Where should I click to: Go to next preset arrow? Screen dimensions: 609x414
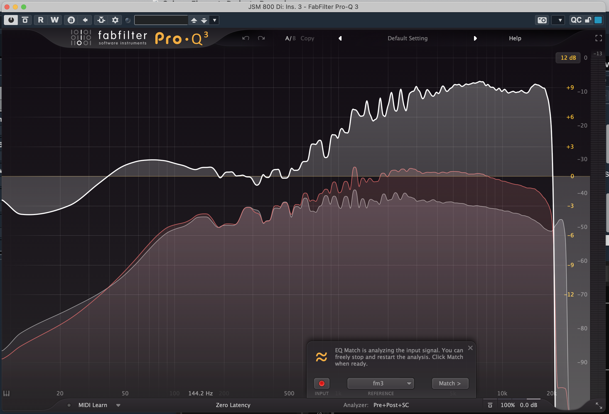pyautogui.click(x=475, y=38)
